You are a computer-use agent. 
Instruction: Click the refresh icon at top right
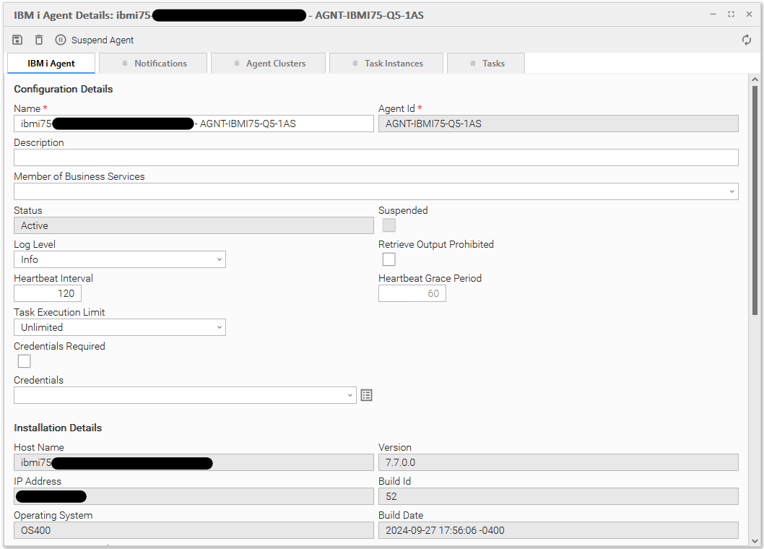pyautogui.click(x=747, y=40)
